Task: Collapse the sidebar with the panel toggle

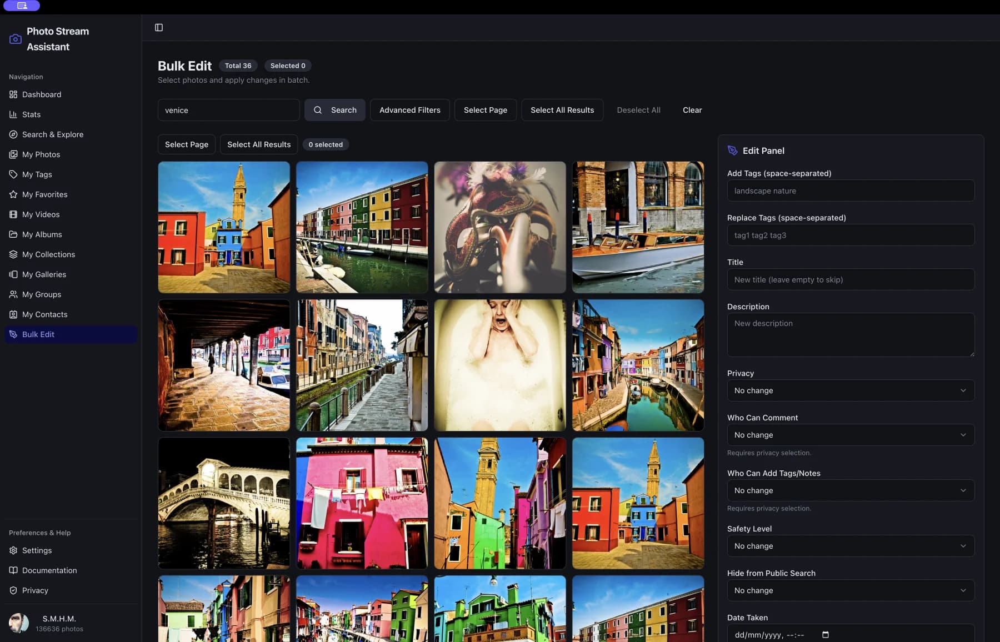Action: point(159,27)
